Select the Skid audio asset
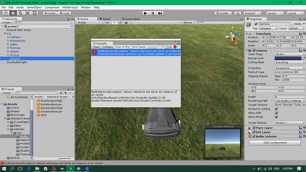This screenshot has height=172, width=306. (42, 115)
